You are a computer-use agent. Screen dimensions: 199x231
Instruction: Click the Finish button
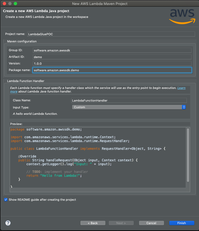point(182,223)
